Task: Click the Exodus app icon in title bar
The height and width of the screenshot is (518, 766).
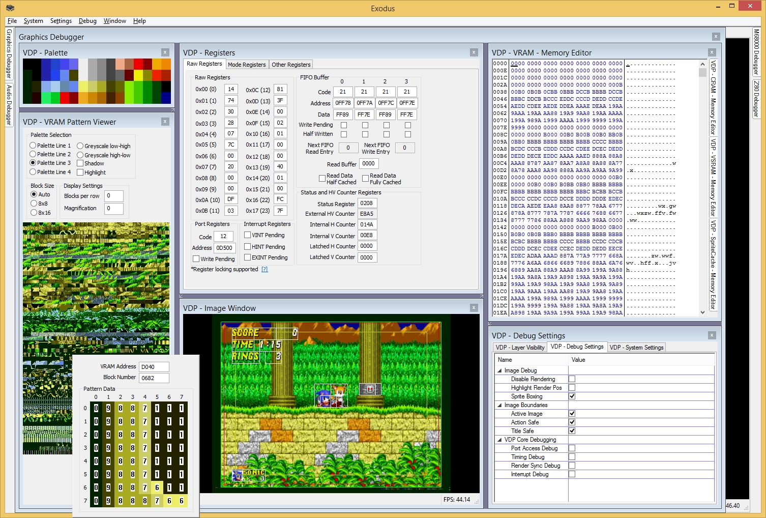Action: click(10, 8)
